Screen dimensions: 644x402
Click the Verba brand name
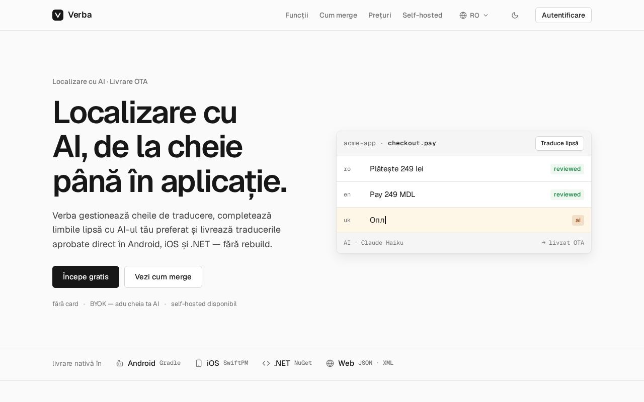pyautogui.click(x=80, y=15)
